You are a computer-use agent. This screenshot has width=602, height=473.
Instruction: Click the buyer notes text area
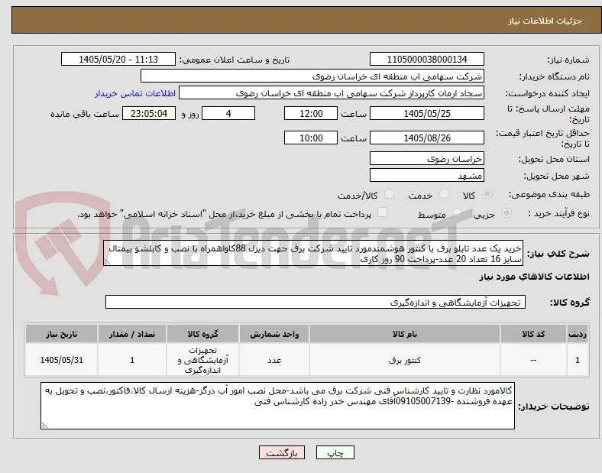[x=277, y=406]
